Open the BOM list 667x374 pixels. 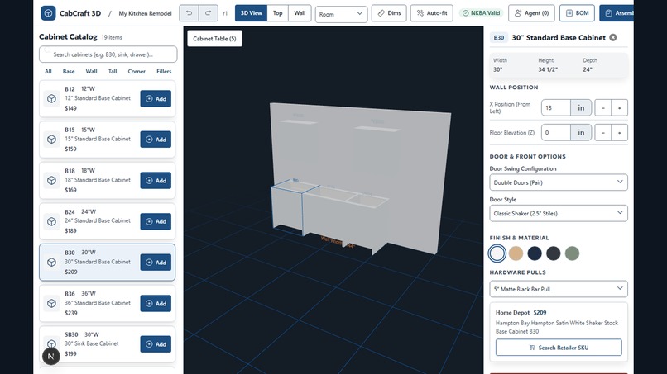tap(578, 13)
